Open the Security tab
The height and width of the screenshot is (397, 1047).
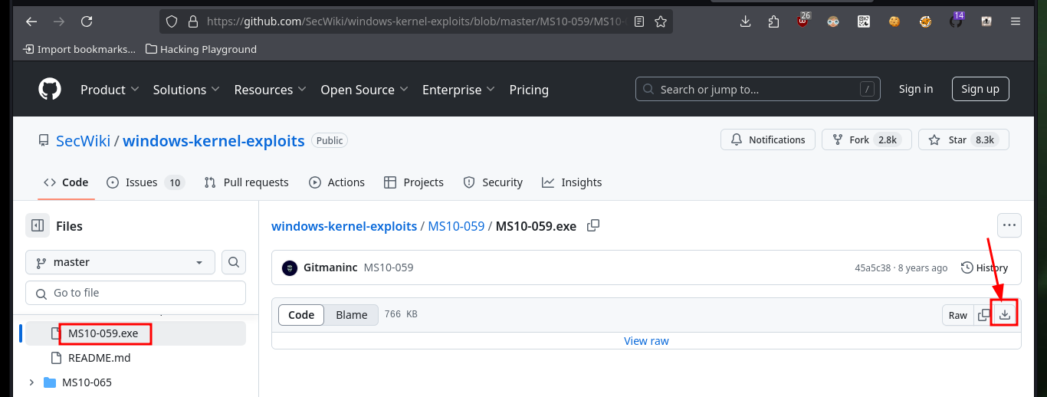[493, 182]
